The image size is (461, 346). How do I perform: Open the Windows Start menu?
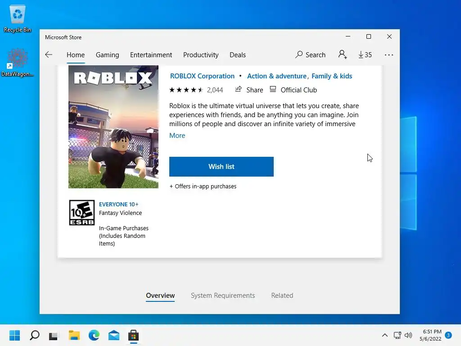pyautogui.click(x=14, y=335)
